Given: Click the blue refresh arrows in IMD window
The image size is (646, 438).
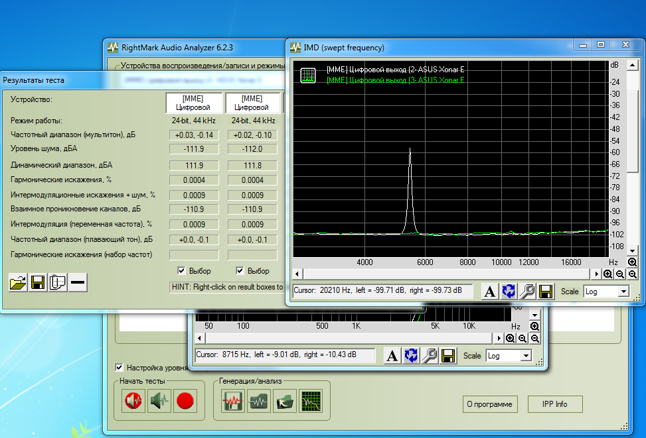Looking at the screenshot, I should coord(509,292).
